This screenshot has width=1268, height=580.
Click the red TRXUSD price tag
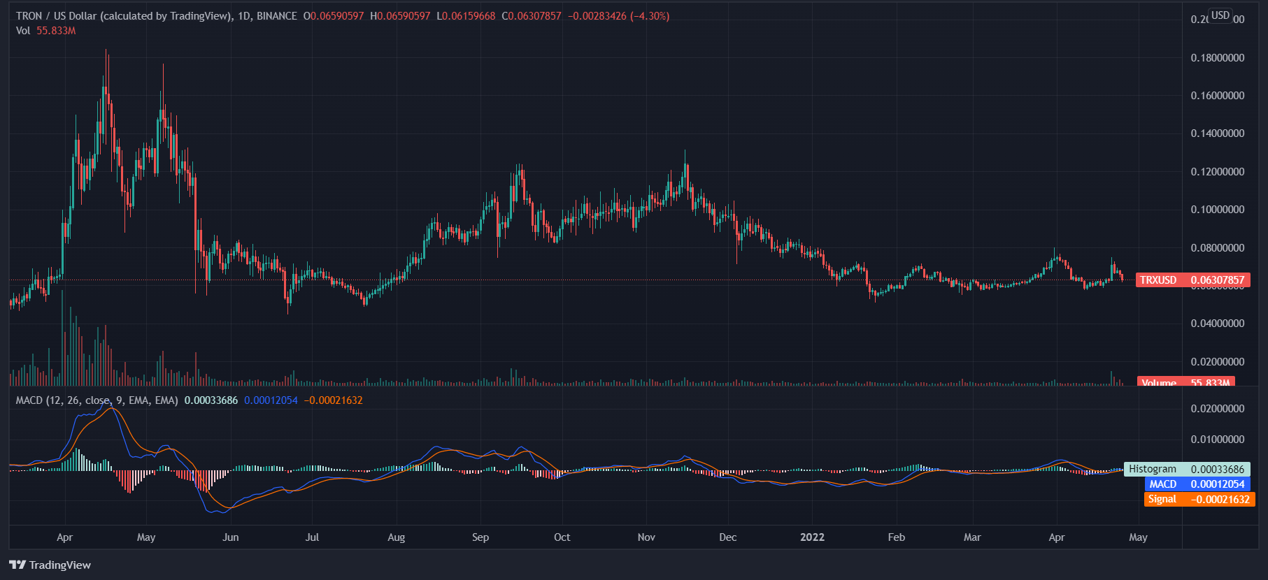[1192, 280]
